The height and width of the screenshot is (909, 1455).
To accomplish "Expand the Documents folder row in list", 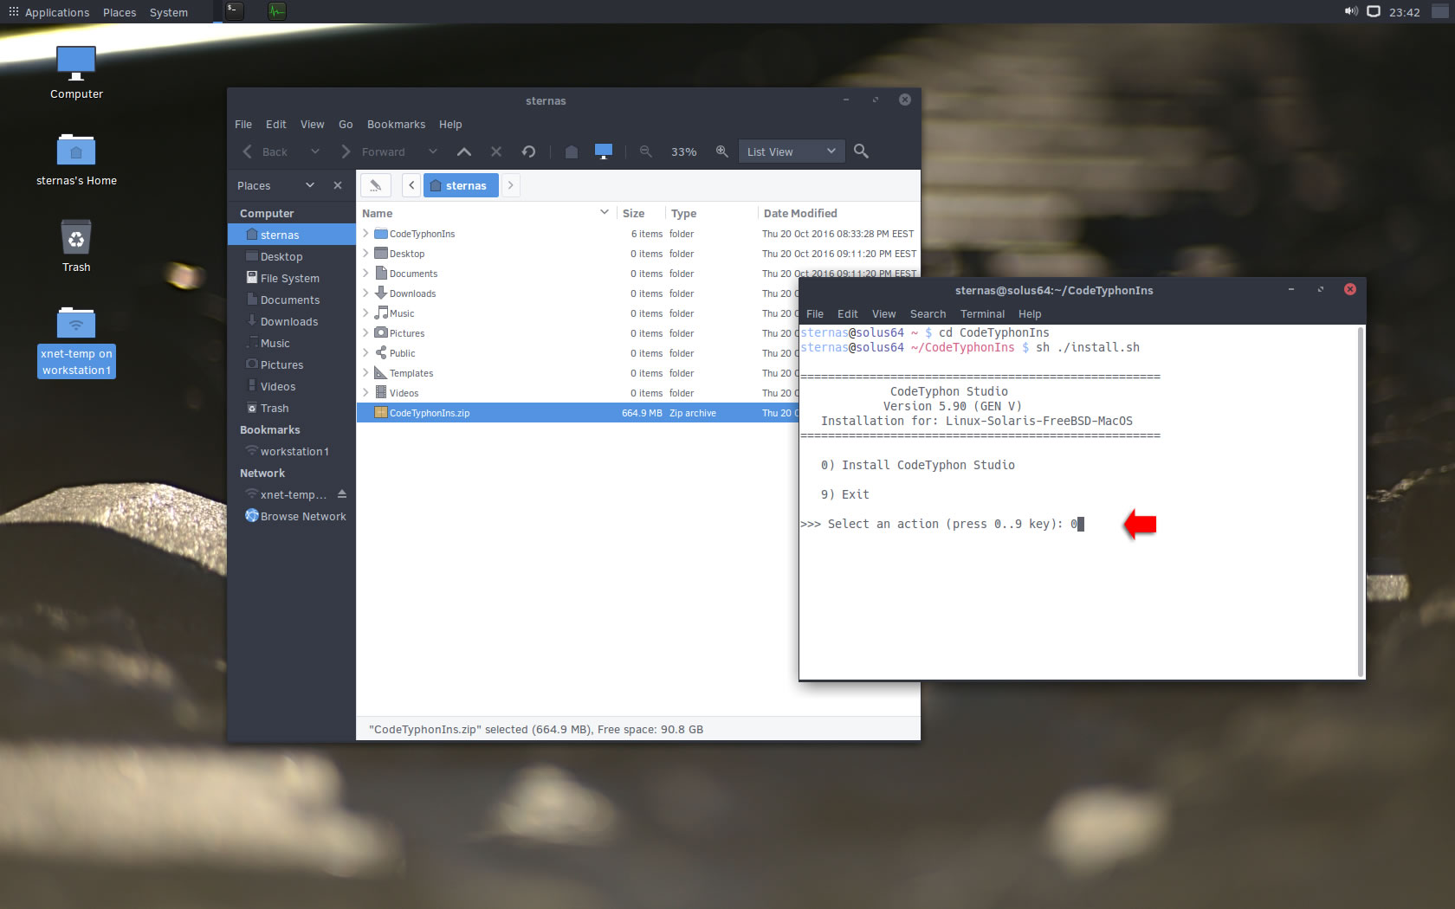I will tap(365, 274).
